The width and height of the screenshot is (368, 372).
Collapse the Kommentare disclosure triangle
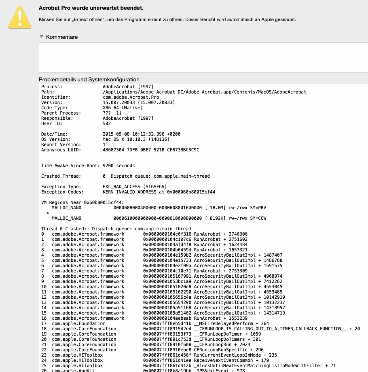click(42, 37)
